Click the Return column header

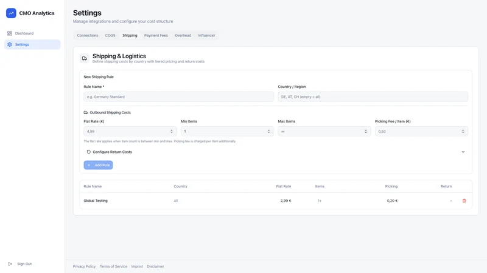coord(446,186)
